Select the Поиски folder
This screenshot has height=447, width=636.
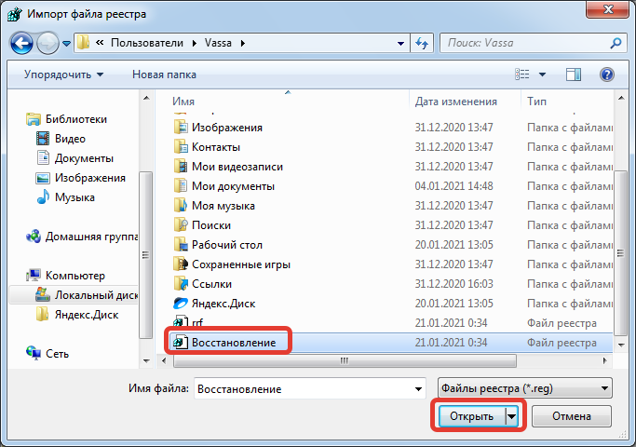click(211, 225)
